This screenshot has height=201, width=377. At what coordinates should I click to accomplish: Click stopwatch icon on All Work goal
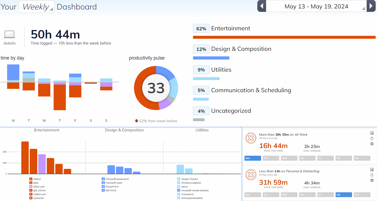coord(372,138)
